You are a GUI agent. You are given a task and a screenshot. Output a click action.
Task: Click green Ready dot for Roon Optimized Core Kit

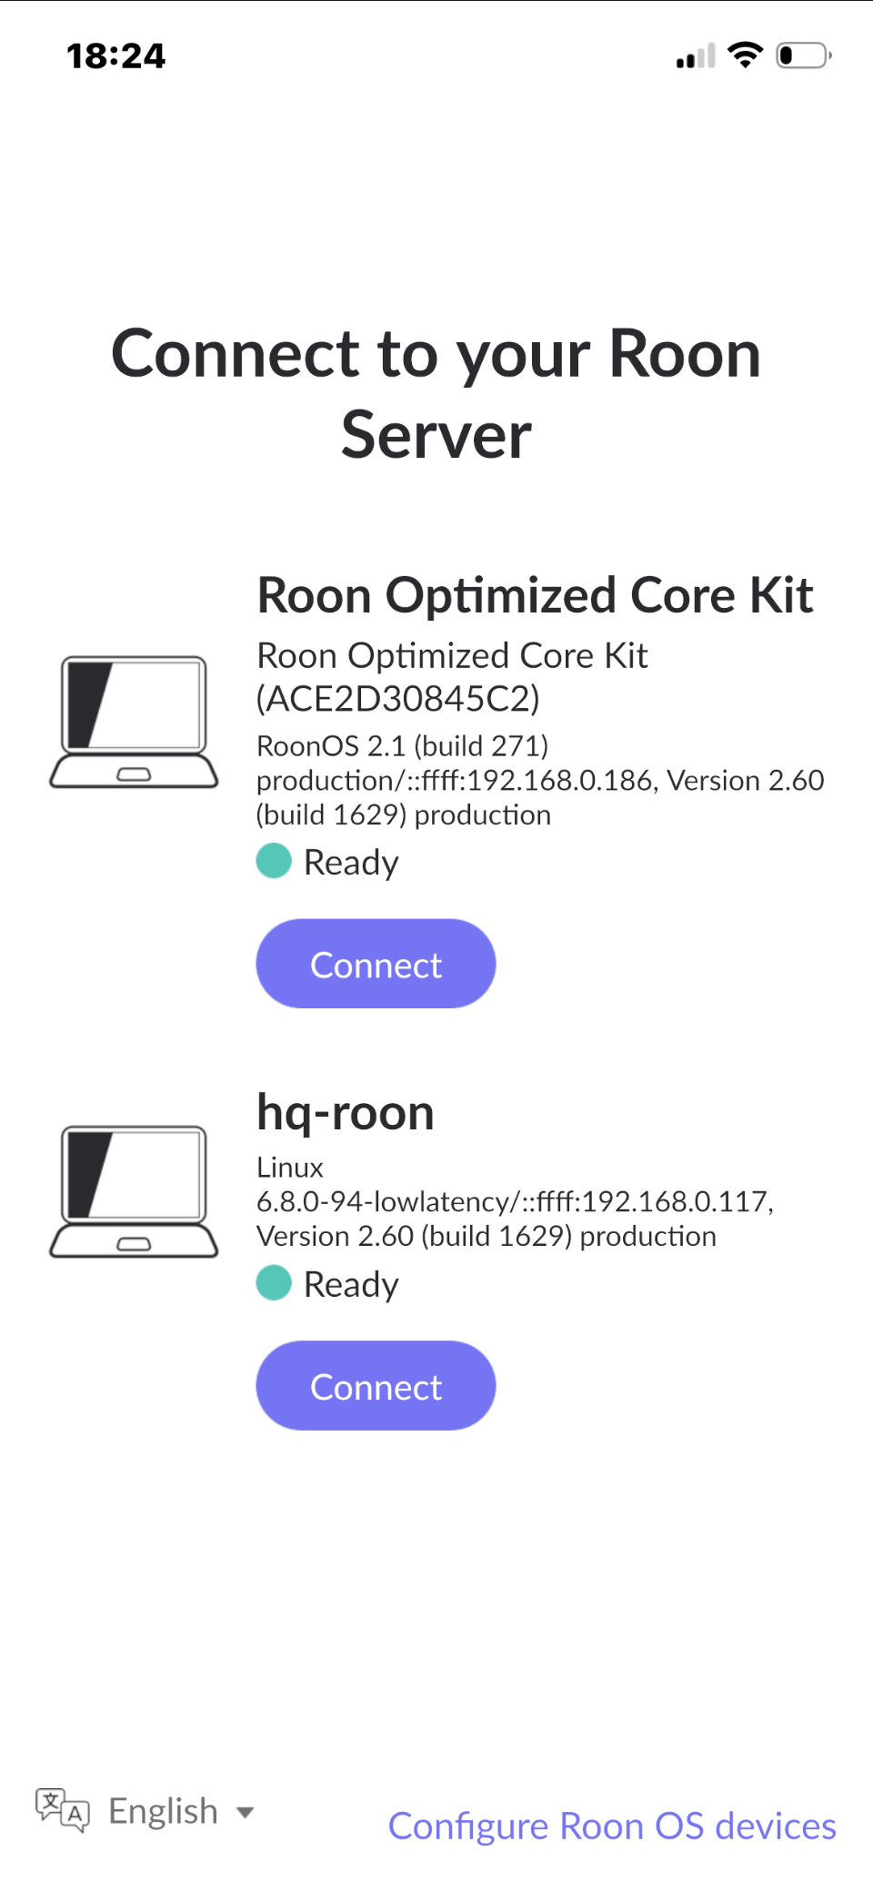coord(274,861)
